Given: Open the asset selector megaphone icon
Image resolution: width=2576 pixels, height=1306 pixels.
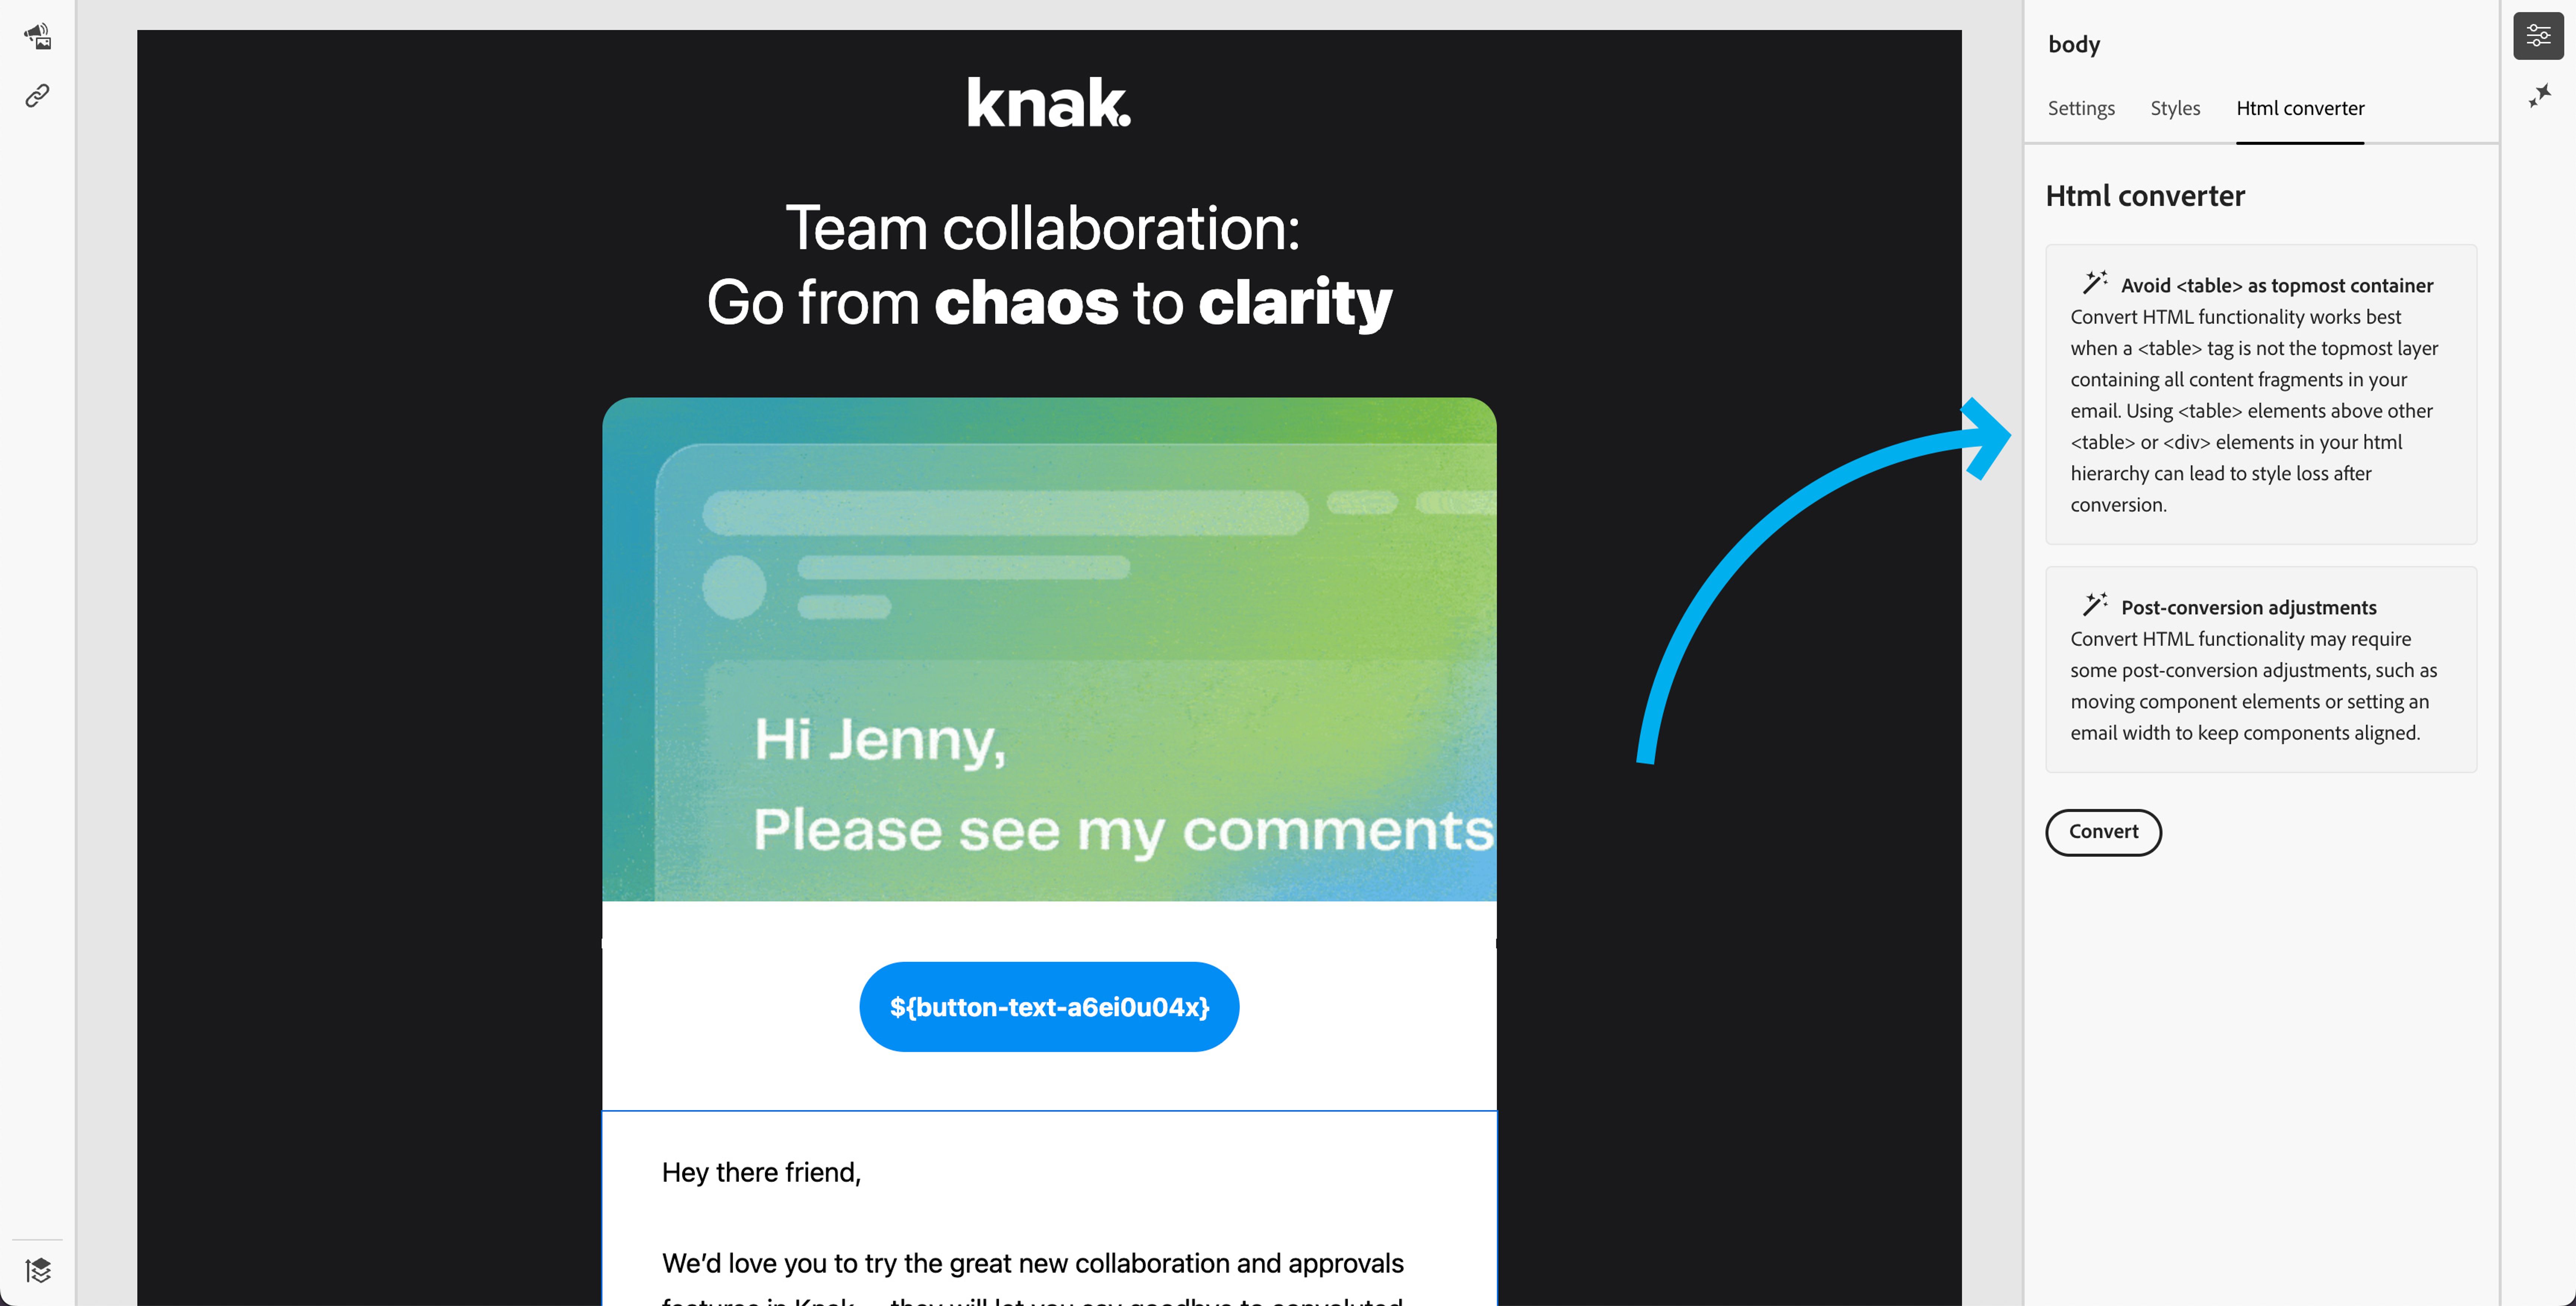Looking at the screenshot, I should 37,37.
